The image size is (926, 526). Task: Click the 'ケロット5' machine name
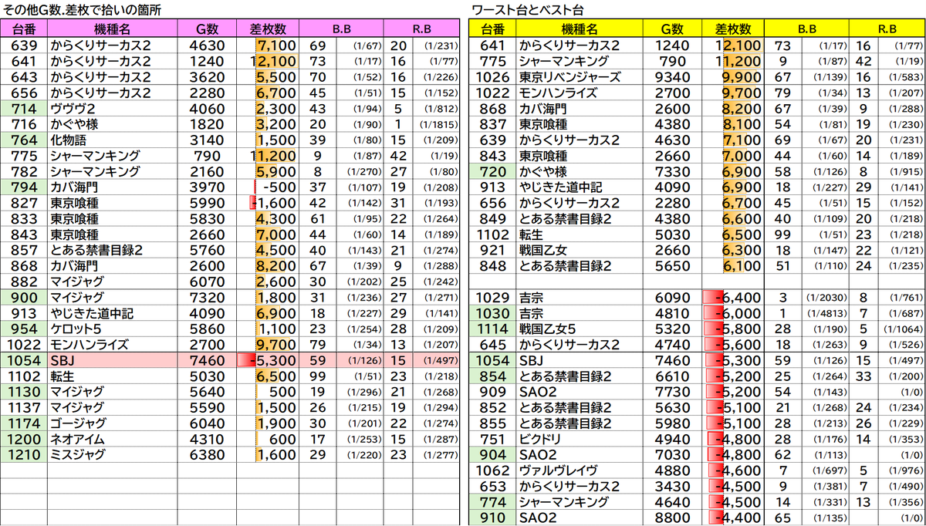[112, 329]
